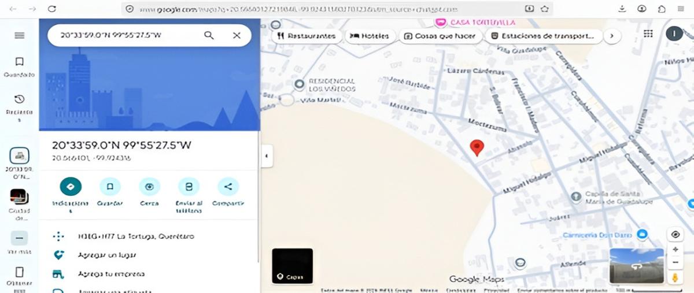Clear the search with the X icon

(x=237, y=35)
